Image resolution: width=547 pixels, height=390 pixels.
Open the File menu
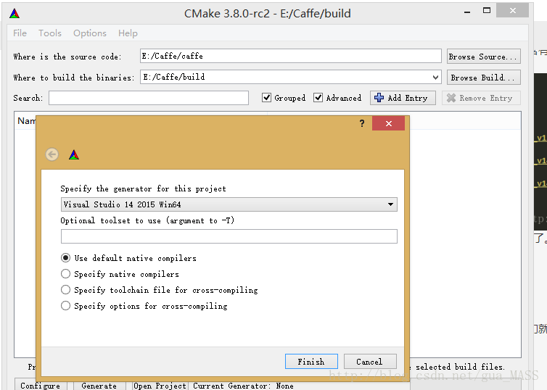20,33
